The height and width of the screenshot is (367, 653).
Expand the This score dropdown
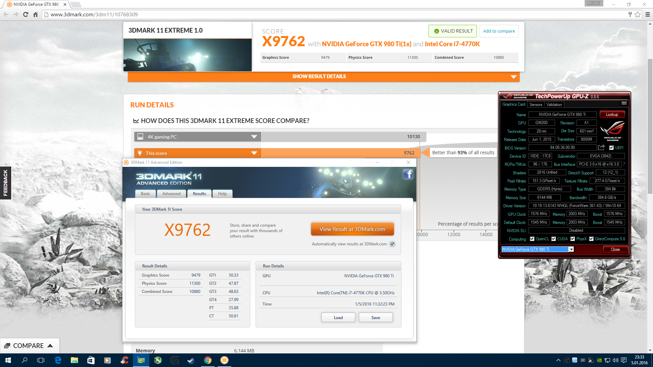[254, 153]
